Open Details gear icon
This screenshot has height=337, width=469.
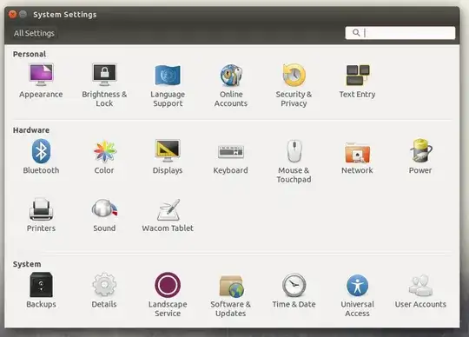click(x=104, y=285)
